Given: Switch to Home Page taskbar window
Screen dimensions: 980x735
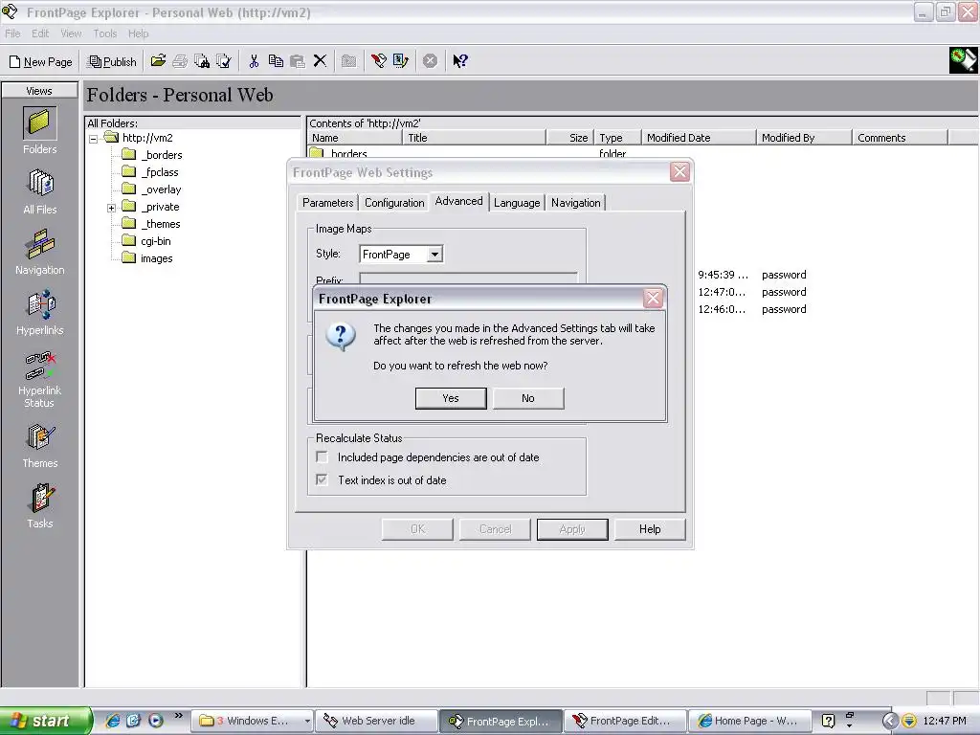Looking at the screenshot, I should pos(749,721).
